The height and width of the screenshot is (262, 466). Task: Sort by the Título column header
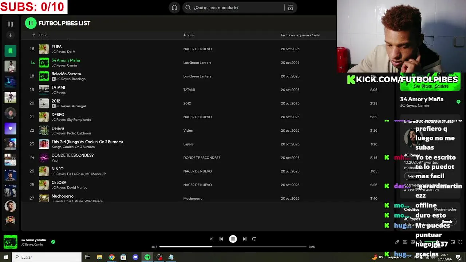tap(43, 35)
